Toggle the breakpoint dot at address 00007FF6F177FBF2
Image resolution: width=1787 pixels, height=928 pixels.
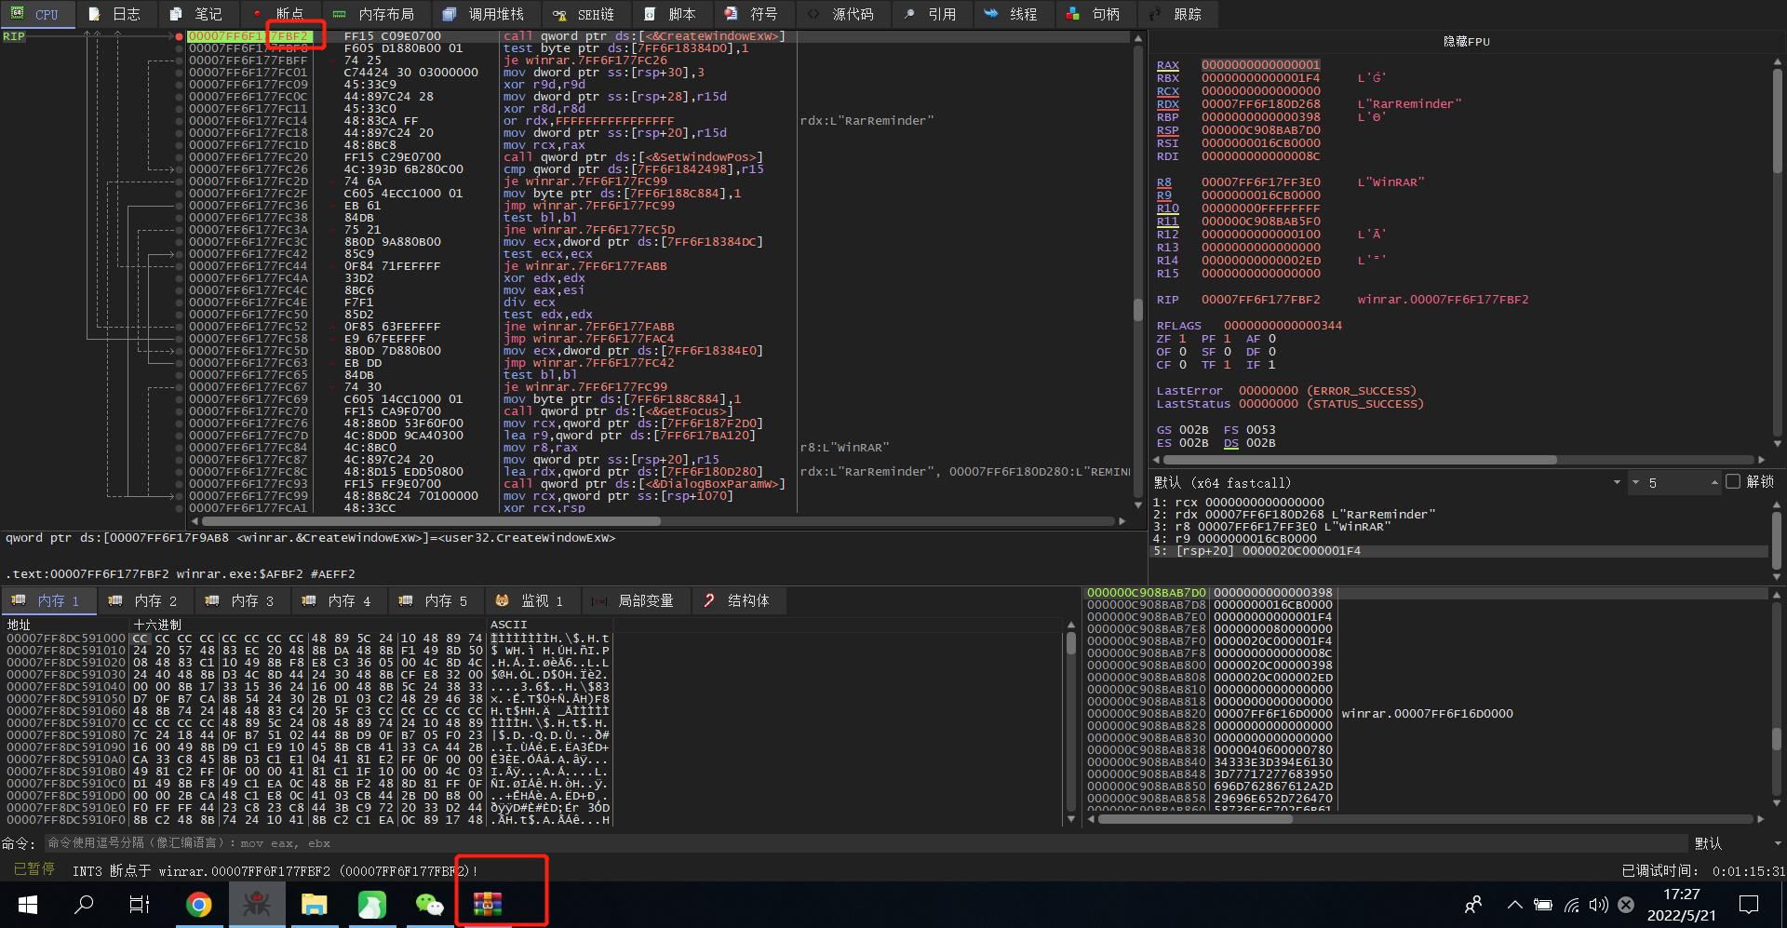(178, 36)
